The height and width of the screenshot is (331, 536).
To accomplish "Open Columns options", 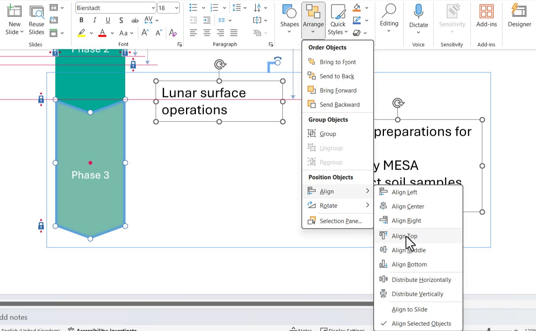I will pos(225,20).
